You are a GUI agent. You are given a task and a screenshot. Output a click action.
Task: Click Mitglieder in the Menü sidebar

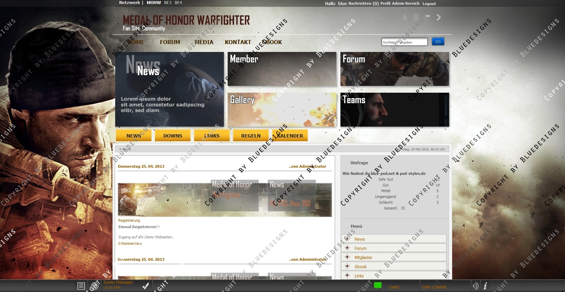[364, 257]
